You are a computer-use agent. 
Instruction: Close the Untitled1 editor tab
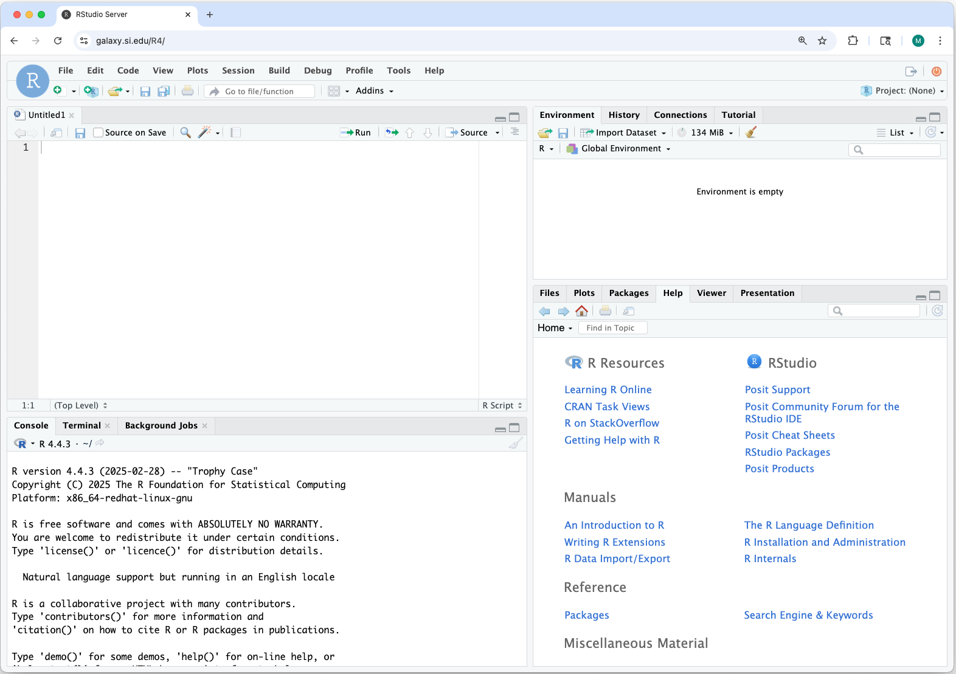click(x=72, y=115)
